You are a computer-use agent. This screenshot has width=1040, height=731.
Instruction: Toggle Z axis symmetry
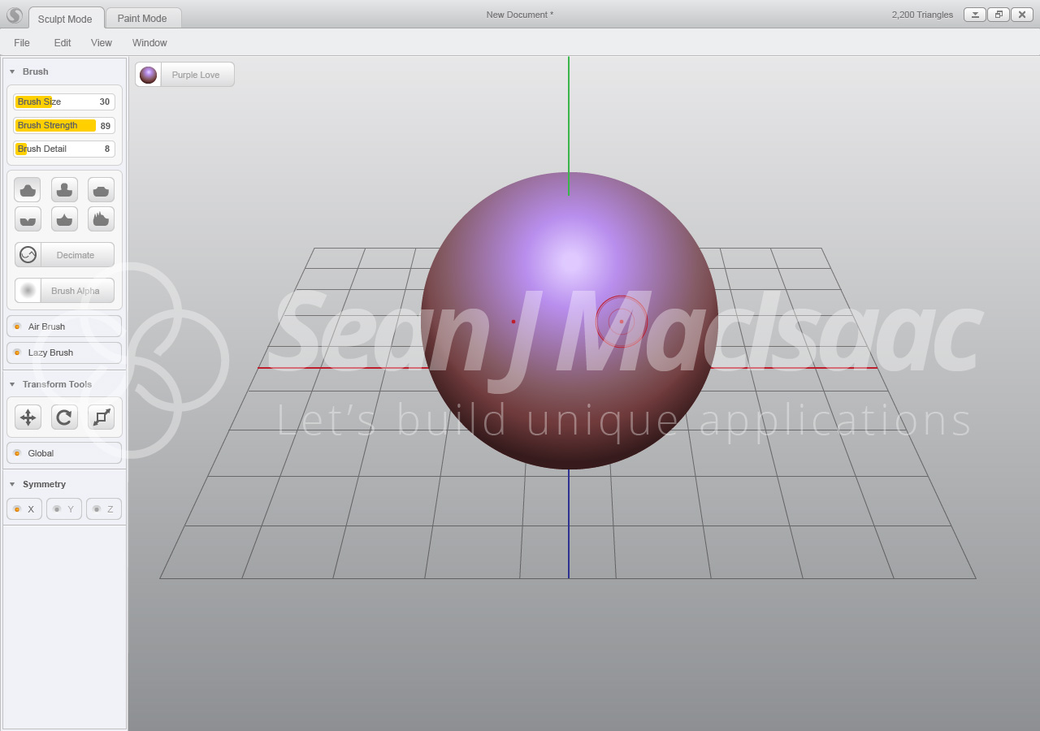(104, 509)
